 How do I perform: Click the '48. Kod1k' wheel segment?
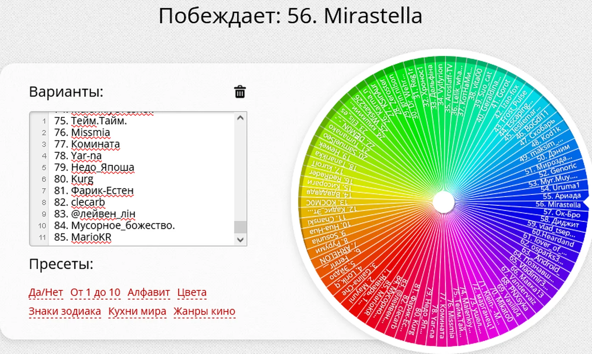coord(546,137)
